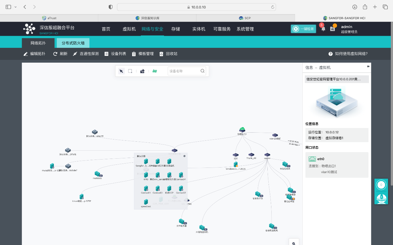This screenshot has height=245, width=393.
Task: Expand the maildata VM group node
Action: coord(97,174)
